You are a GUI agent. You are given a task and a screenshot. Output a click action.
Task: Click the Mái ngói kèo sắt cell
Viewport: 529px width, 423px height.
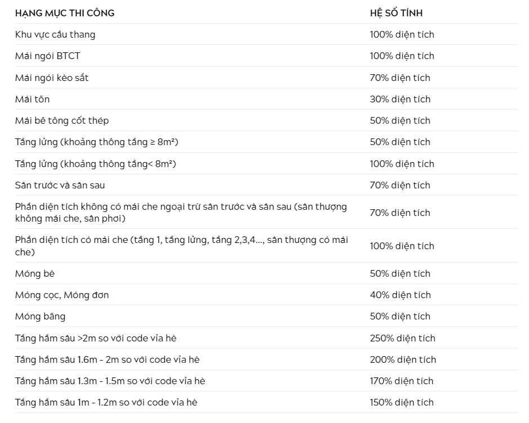coord(52,78)
